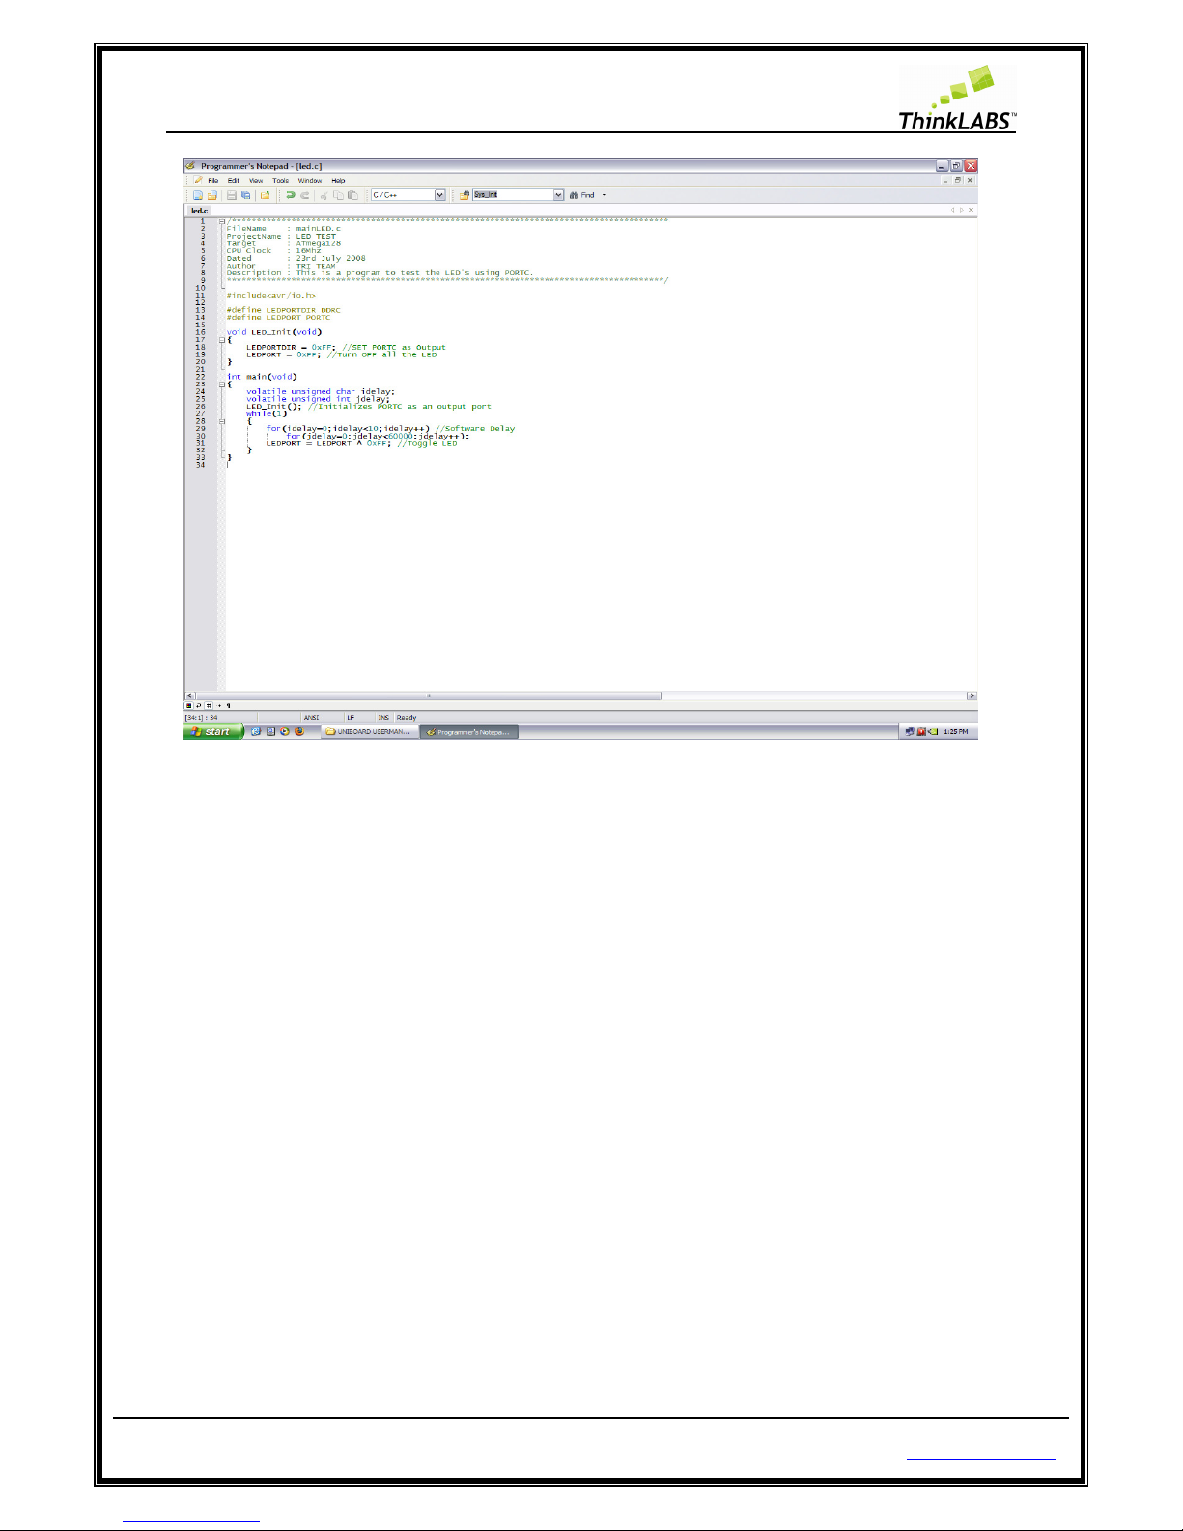The image size is (1183, 1531).
Task: Click the green Undo arrow icon
Action: click(291, 195)
